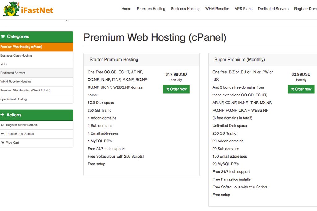The height and width of the screenshot is (211, 317).
Task: Select Business Class Hosting category
Action: 16,56
